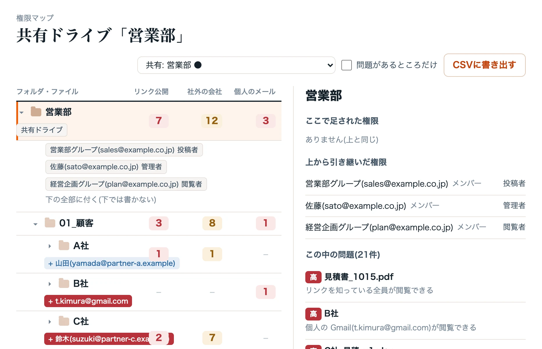Click the 高 severity badge for 見積書_1015.pdf
This screenshot has height=349, width=542.
[x=313, y=277]
